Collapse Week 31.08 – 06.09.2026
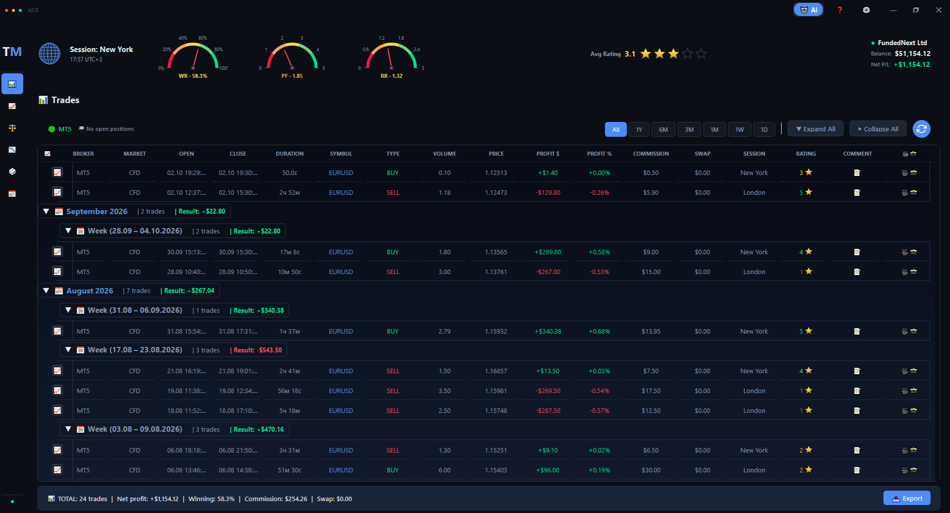This screenshot has width=950, height=513. (68, 310)
